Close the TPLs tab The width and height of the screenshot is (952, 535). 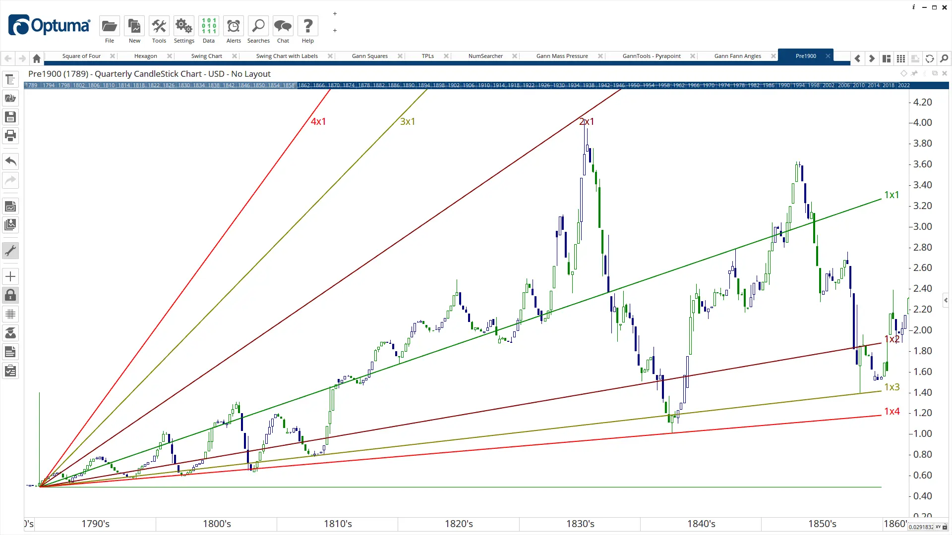click(x=446, y=56)
